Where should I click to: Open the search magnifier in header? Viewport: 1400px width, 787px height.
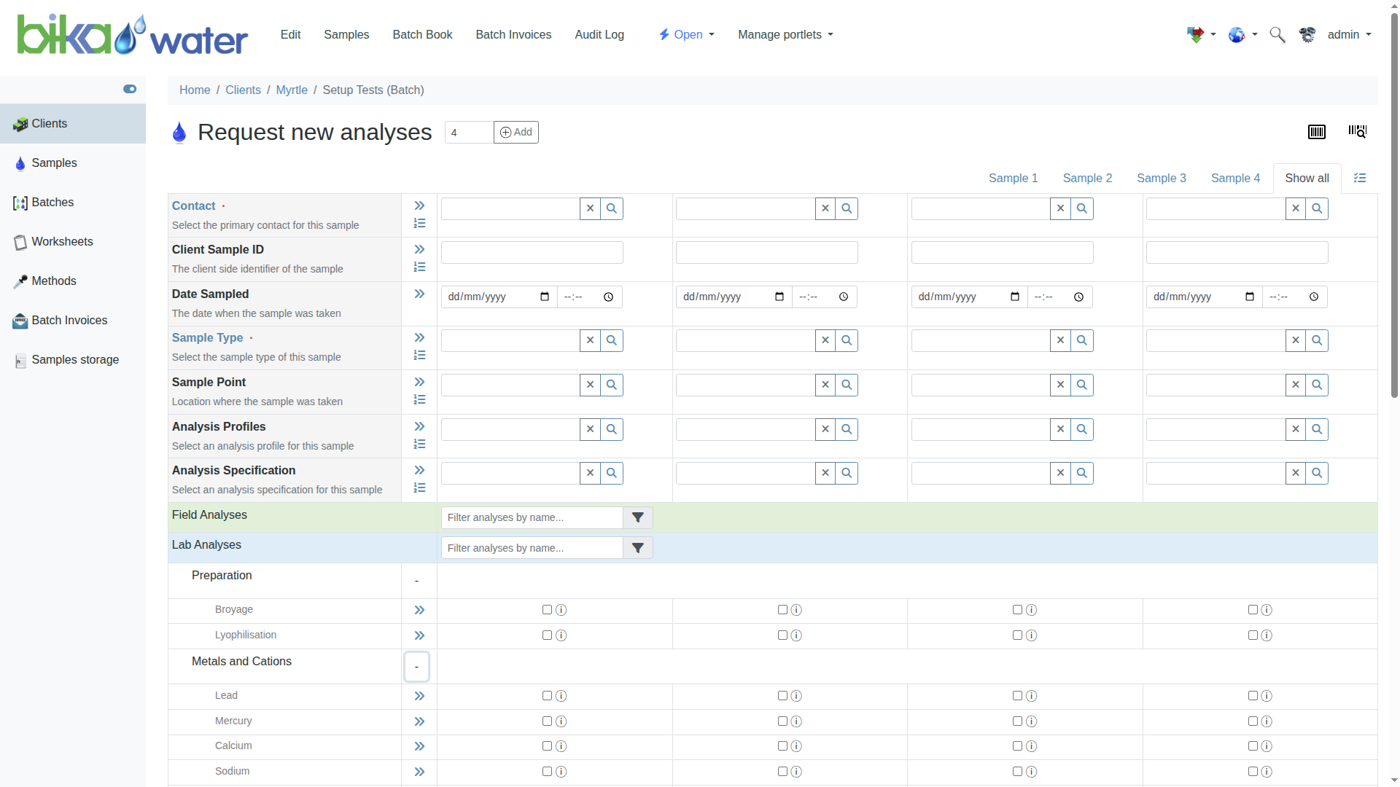click(1277, 35)
